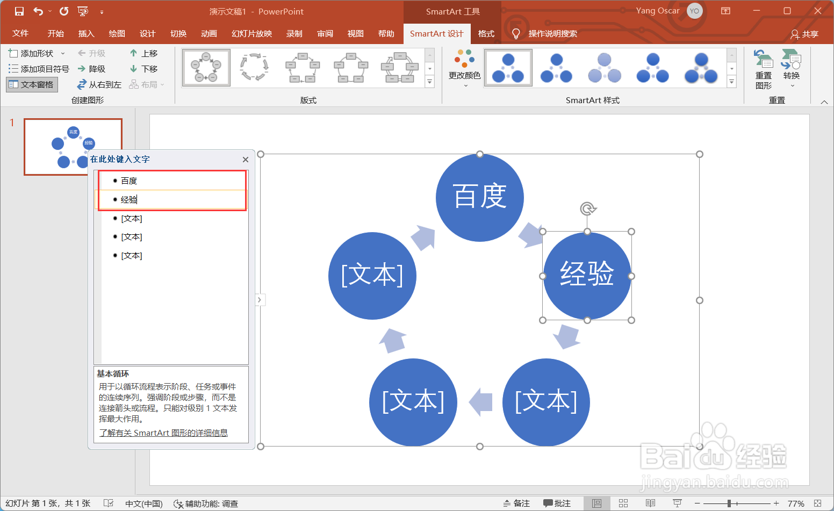
Task: Open Ribbon Display Options icon
Action: (725, 11)
